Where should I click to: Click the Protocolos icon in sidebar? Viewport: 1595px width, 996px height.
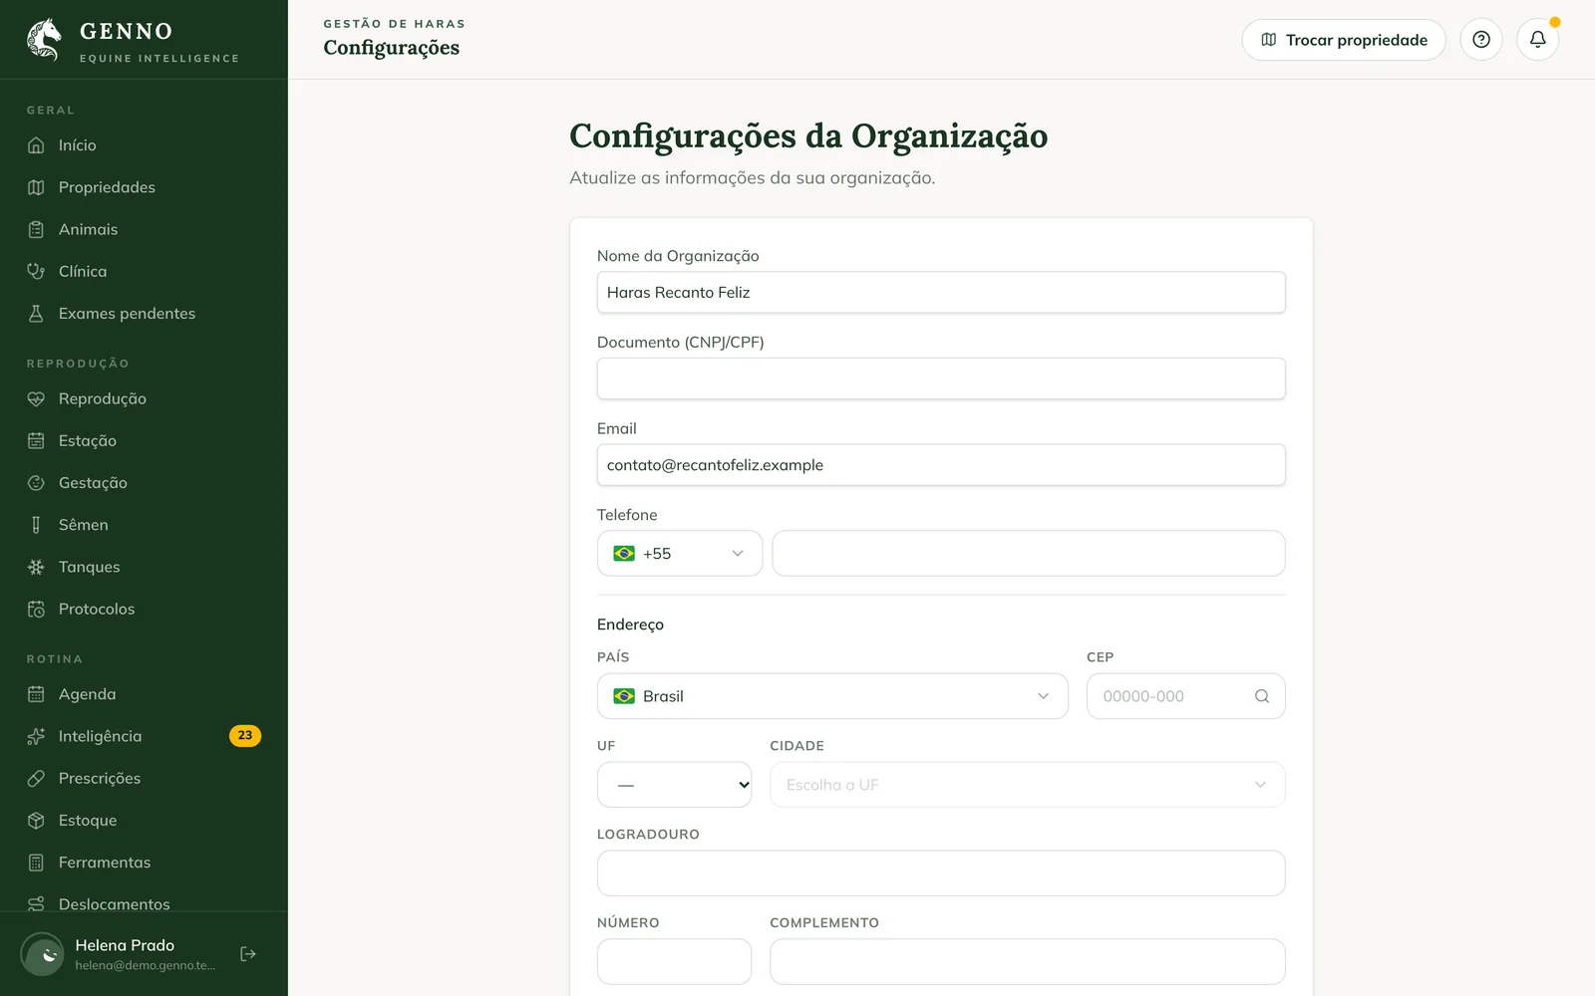36,609
